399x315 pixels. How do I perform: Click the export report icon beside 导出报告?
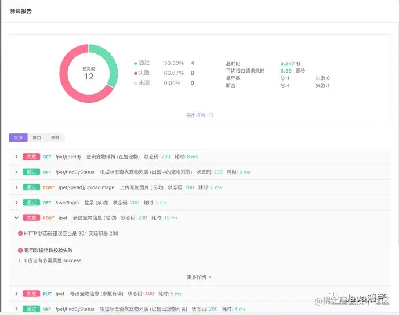(211, 115)
